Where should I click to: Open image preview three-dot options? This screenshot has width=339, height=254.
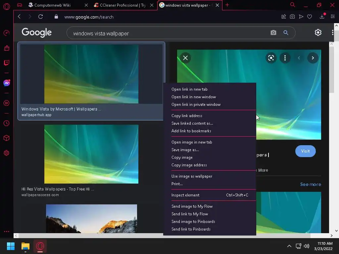click(285, 58)
